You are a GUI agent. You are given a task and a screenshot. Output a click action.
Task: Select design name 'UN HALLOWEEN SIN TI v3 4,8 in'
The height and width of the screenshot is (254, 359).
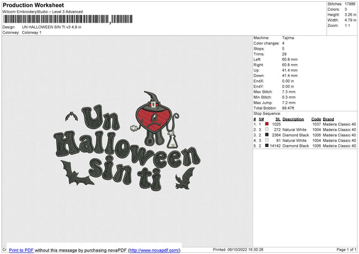point(51,27)
